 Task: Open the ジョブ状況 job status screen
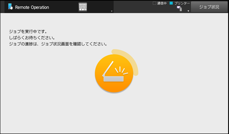pos(209,7)
